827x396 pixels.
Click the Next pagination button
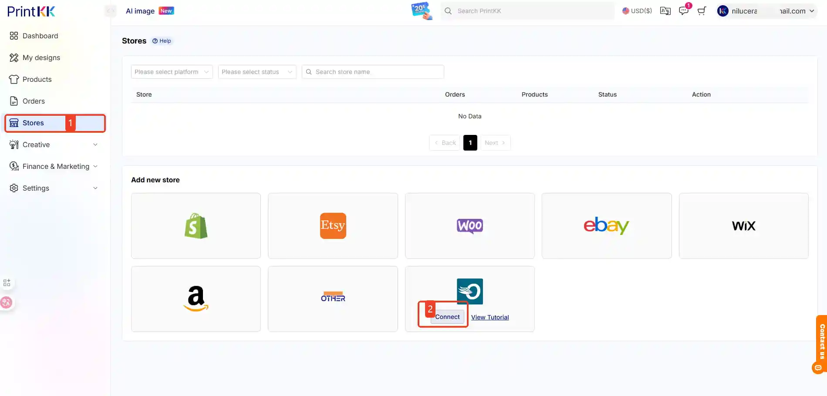coord(495,143)
